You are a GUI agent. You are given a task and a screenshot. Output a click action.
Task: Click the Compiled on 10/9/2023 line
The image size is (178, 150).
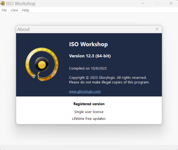(x=88, y=68)
